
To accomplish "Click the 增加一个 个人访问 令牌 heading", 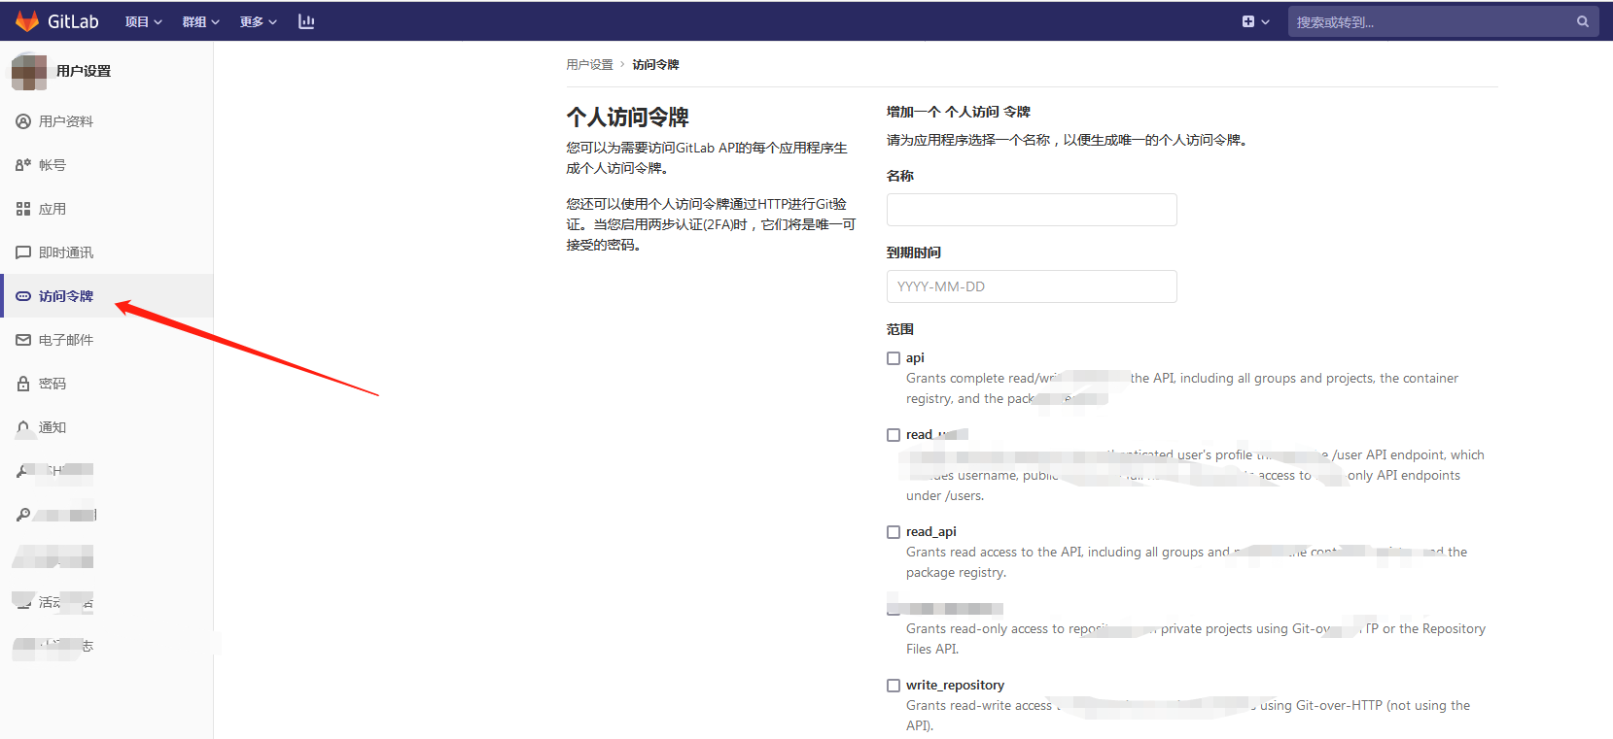I will coord(959,112).
